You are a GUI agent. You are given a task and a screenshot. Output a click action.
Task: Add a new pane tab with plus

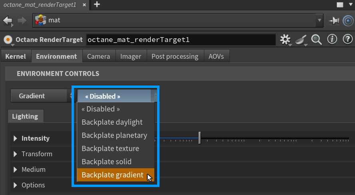tap(97, 5)
